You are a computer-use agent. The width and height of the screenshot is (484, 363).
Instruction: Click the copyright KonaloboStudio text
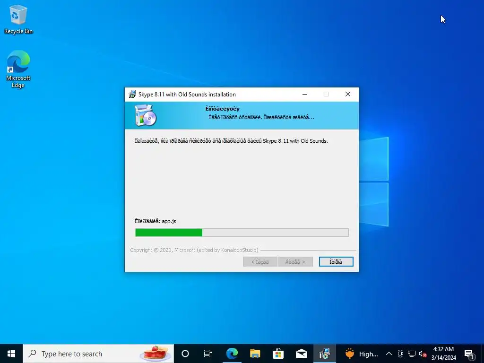(x=194, y=250)
